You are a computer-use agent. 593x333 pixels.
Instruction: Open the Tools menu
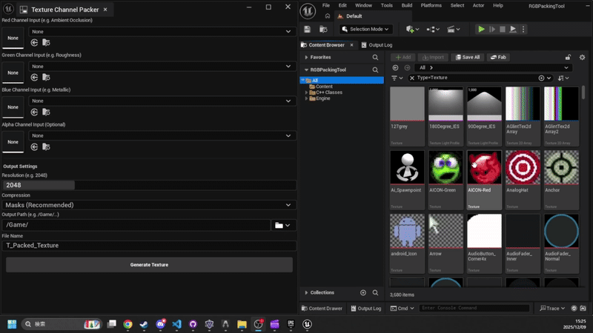pyautogui.click(x=386, y=5)
